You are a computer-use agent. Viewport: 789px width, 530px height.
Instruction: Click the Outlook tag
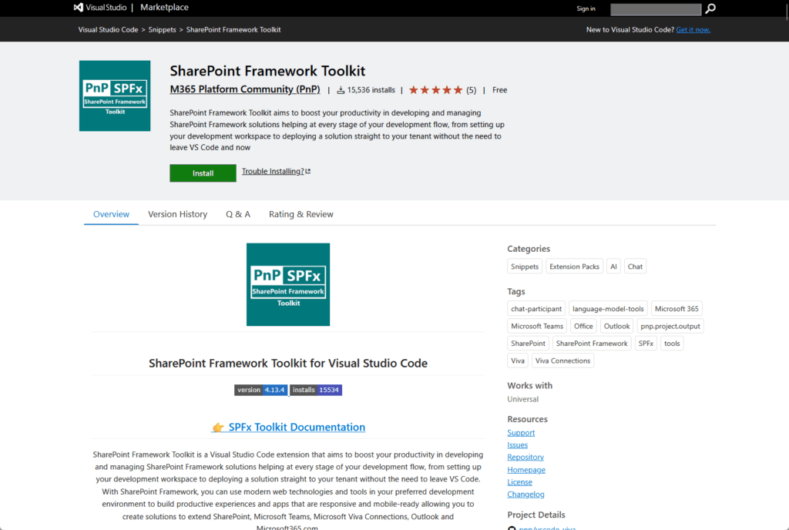point(616,327)
